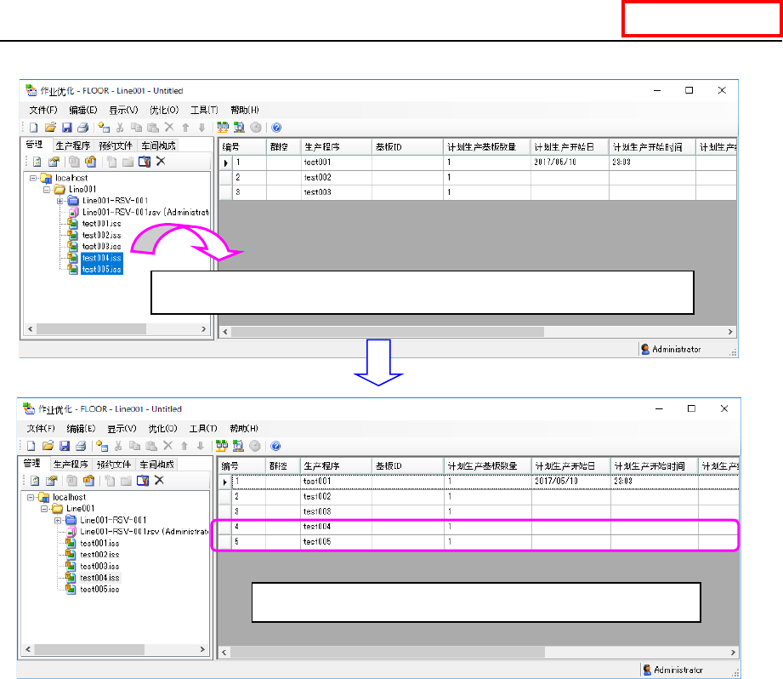Screen dimensions: 783x679
Task: Select test003.iss in lower window tree
Action: [x=99, y=566]
